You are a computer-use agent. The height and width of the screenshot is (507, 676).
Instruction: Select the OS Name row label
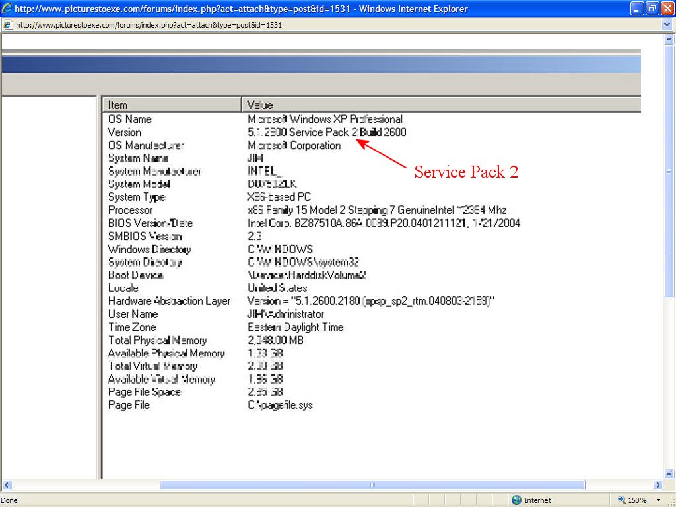129,119
